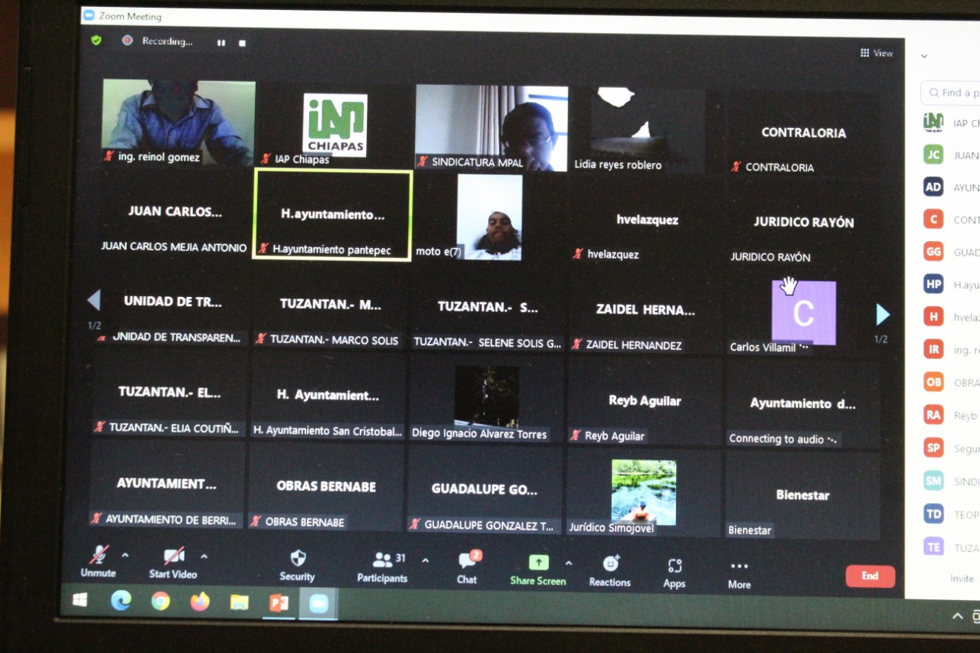Viewport: 980px width, 653px height.
Task: Pause the recording
Action: pos(221,43)
